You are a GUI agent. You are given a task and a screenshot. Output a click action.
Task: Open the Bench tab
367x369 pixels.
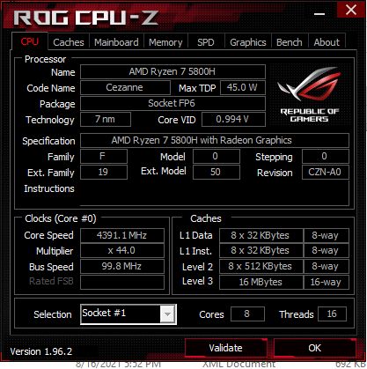point(290,42)
